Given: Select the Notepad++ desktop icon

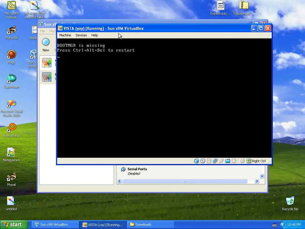Looking at the screenshot, I should [11, 155].
